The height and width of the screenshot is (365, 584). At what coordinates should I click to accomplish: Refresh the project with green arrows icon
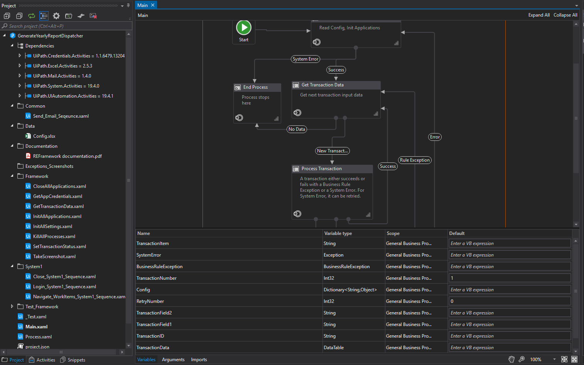(x=32, y=16)
